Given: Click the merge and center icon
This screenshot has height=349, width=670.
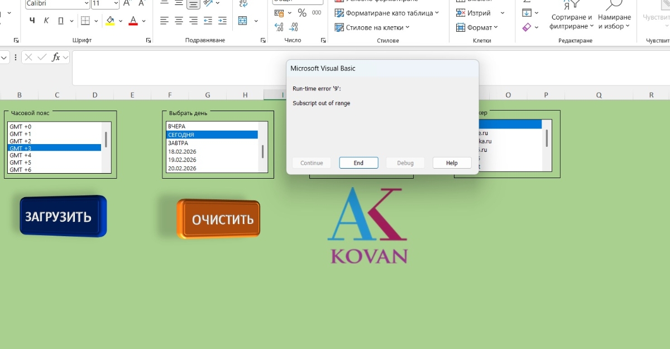Looking at the screenshot, I should pyautogui.click(x=242, y=21).
